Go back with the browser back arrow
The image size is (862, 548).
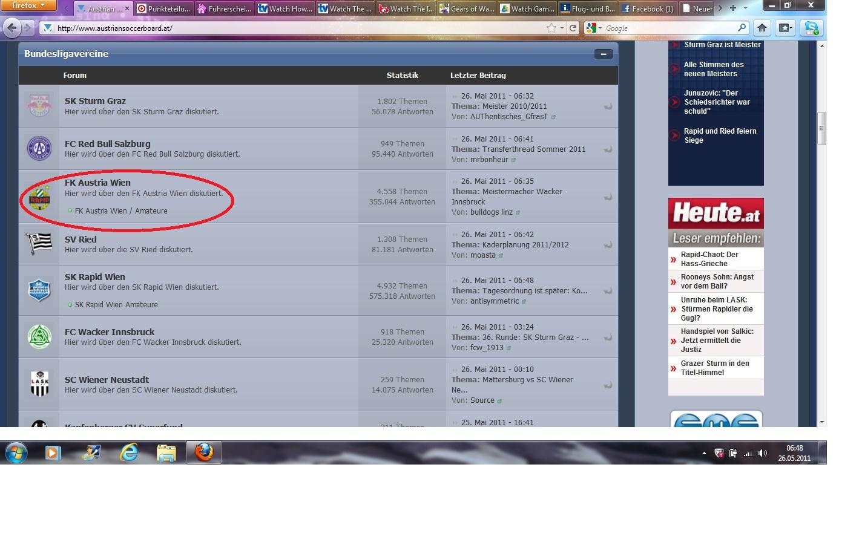point(12,28)
